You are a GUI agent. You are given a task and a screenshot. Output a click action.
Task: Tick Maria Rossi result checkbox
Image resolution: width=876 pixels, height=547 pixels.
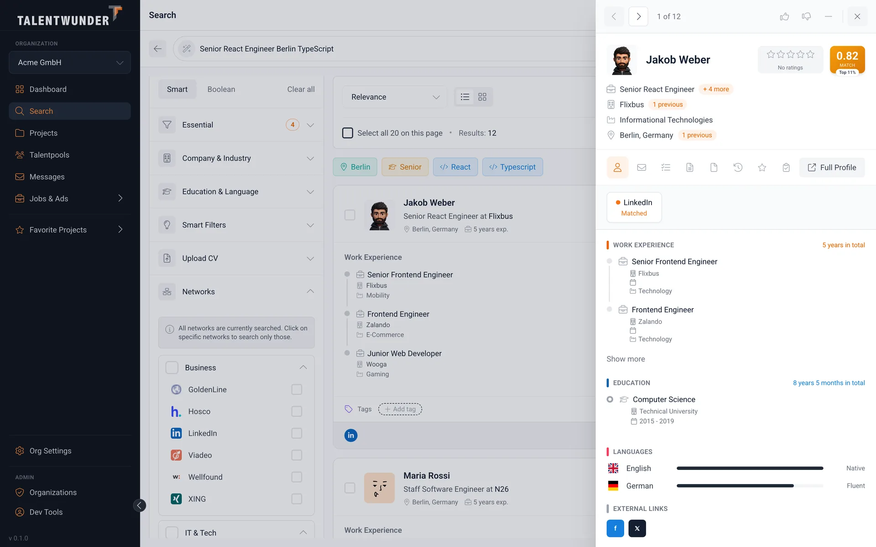tap(350, 488)
